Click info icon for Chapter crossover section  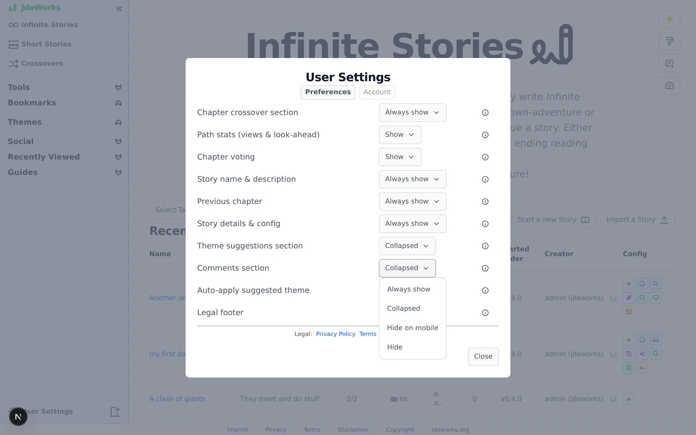point(485,113)
